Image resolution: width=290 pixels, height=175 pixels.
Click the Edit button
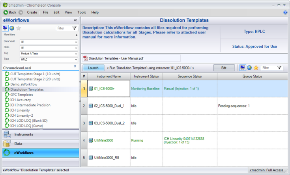224,68
